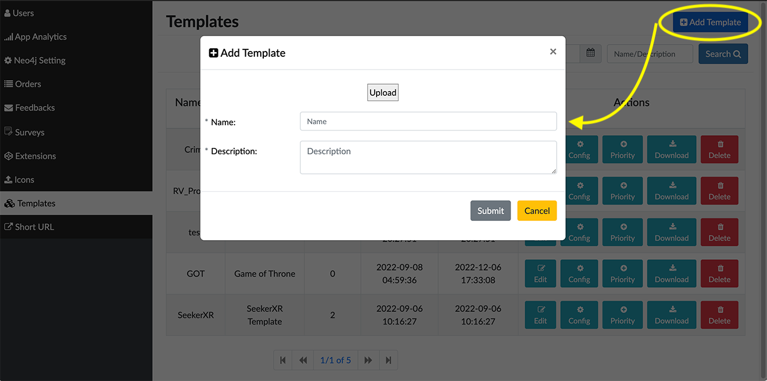The height and width of the screenshot is (381, 767).
Task: Cancel the Add Template dialog
Action: [537, 211]
